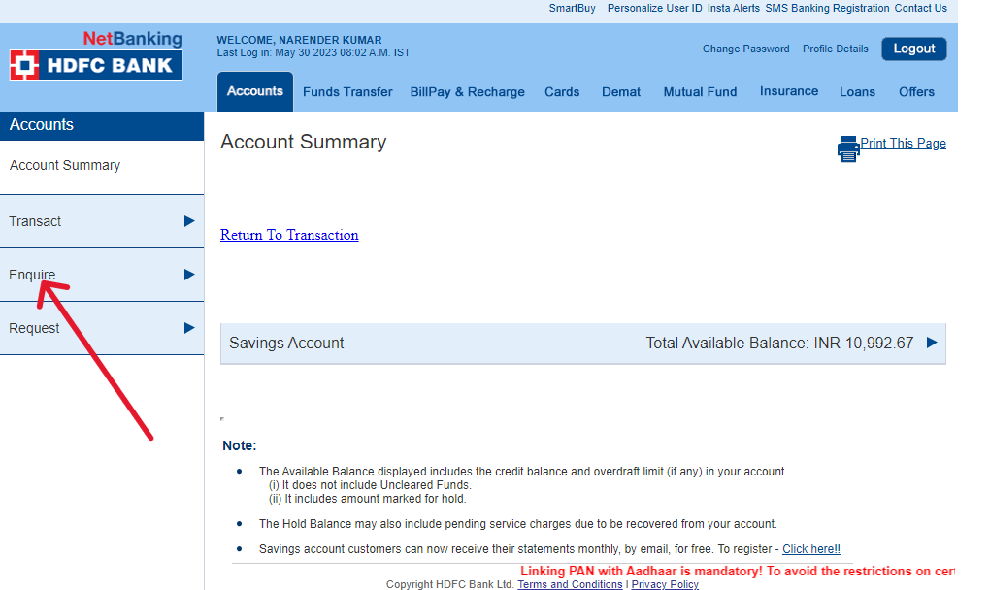This screenshot has height=590, width=990.
Task: Click the Logout button
Action: [913, 49]
